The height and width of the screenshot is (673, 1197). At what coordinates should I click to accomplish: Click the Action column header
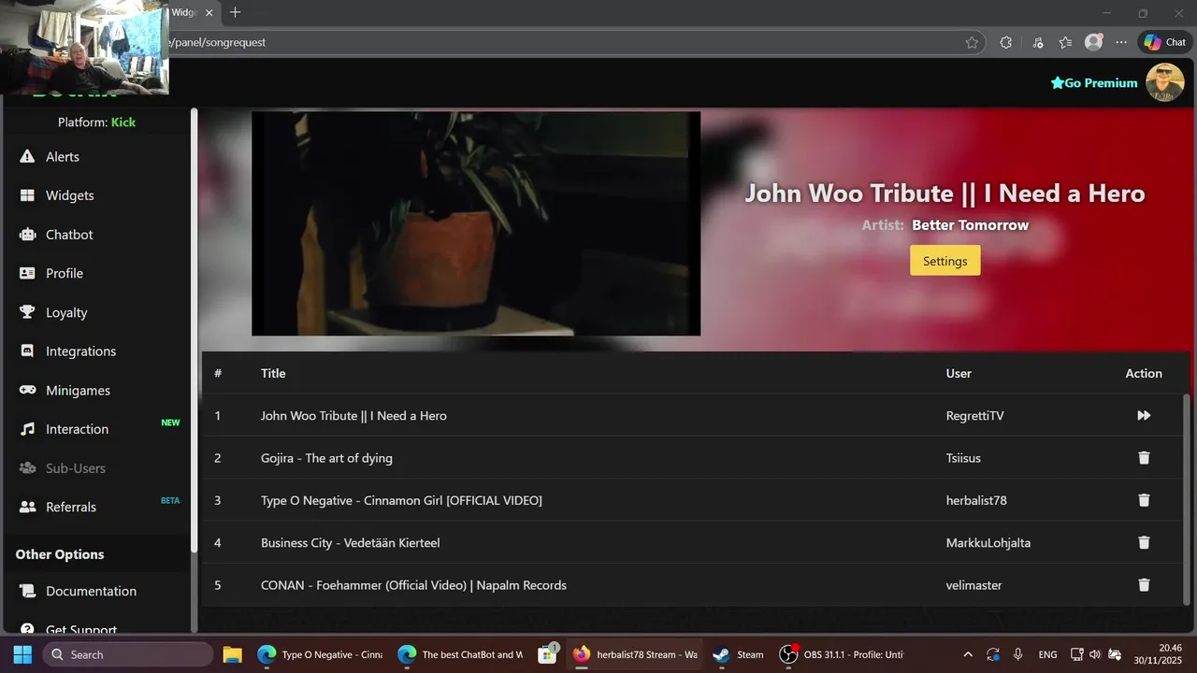click(1144, 373)
